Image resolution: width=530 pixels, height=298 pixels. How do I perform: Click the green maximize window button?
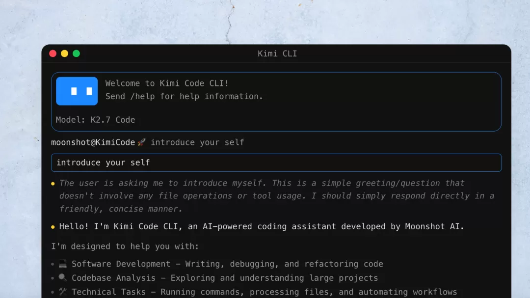(77, 54)
